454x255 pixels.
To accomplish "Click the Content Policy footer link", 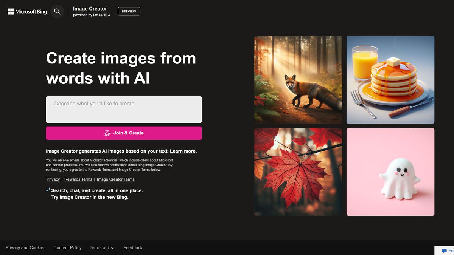I will pos(67,247).
